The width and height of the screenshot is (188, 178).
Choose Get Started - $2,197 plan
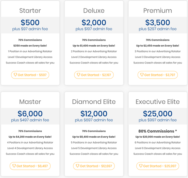94,75
